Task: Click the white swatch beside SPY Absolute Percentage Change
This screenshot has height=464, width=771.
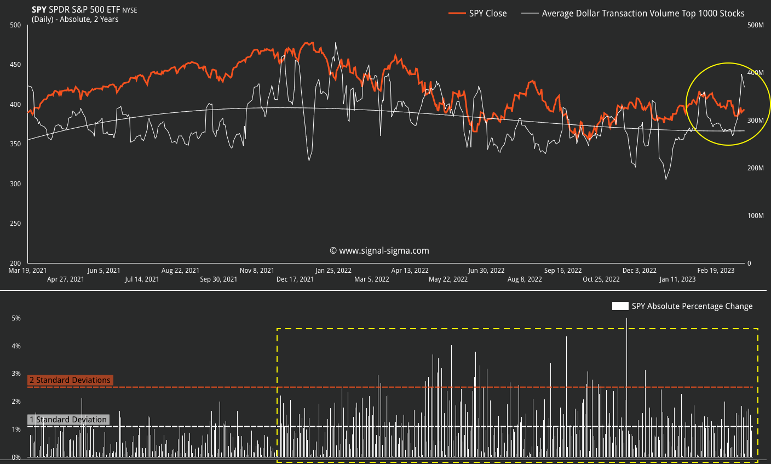Action: click(x=620, y=306)
